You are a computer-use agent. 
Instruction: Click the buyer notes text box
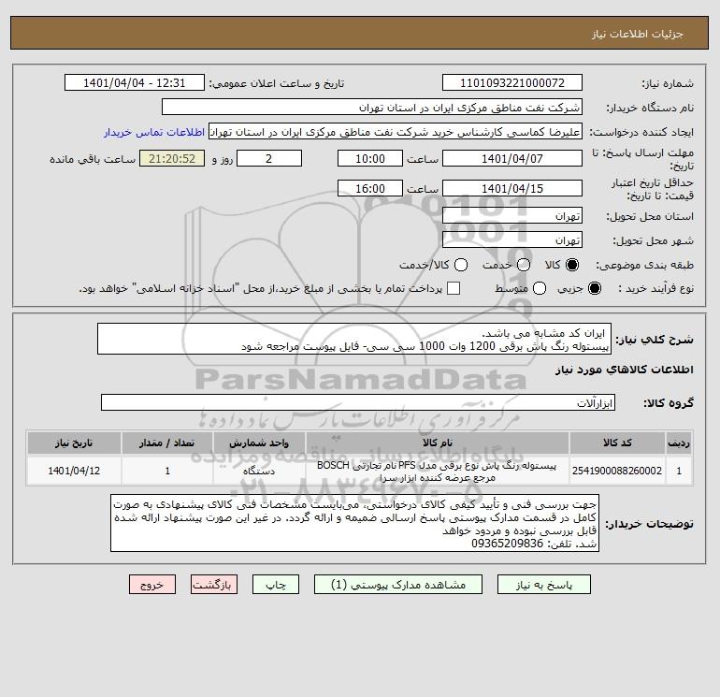pyautogui.click(x=354, y=523)
